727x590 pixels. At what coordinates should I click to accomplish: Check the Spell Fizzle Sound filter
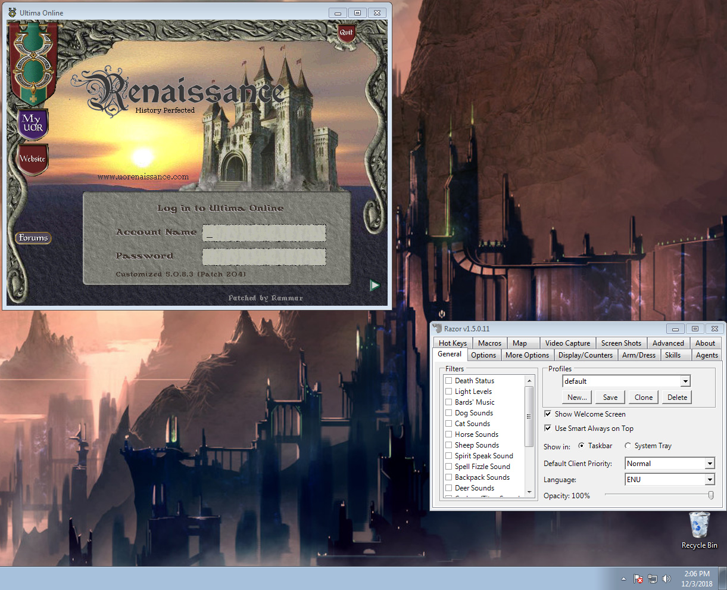coord(449,467)
